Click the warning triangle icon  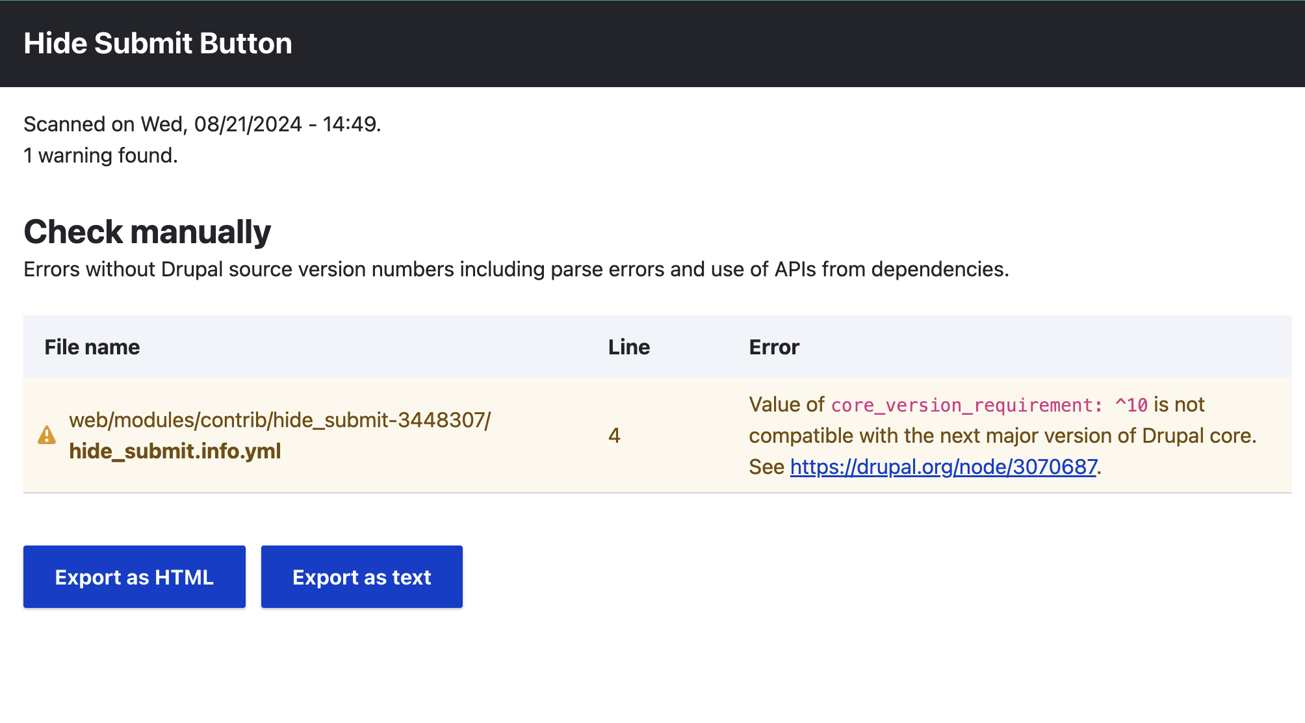(x=47, y=435)
